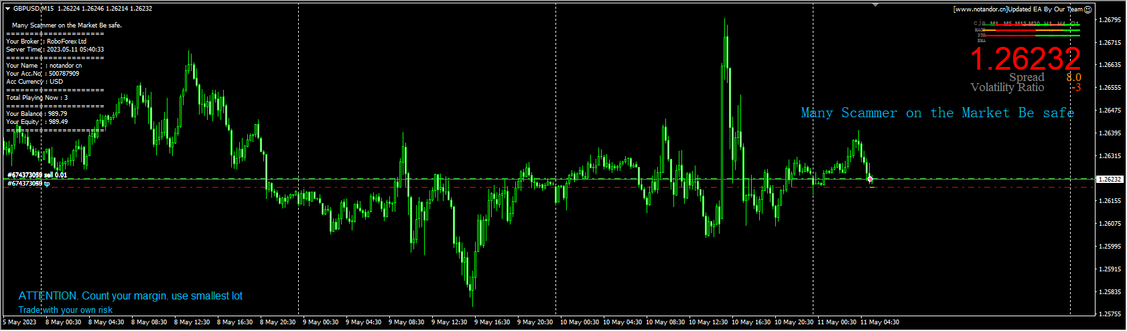Click the 1.26555 price scale label
Image resolution: width=1127 pixels, height=331 pixels.
[x=1110, y=88]
